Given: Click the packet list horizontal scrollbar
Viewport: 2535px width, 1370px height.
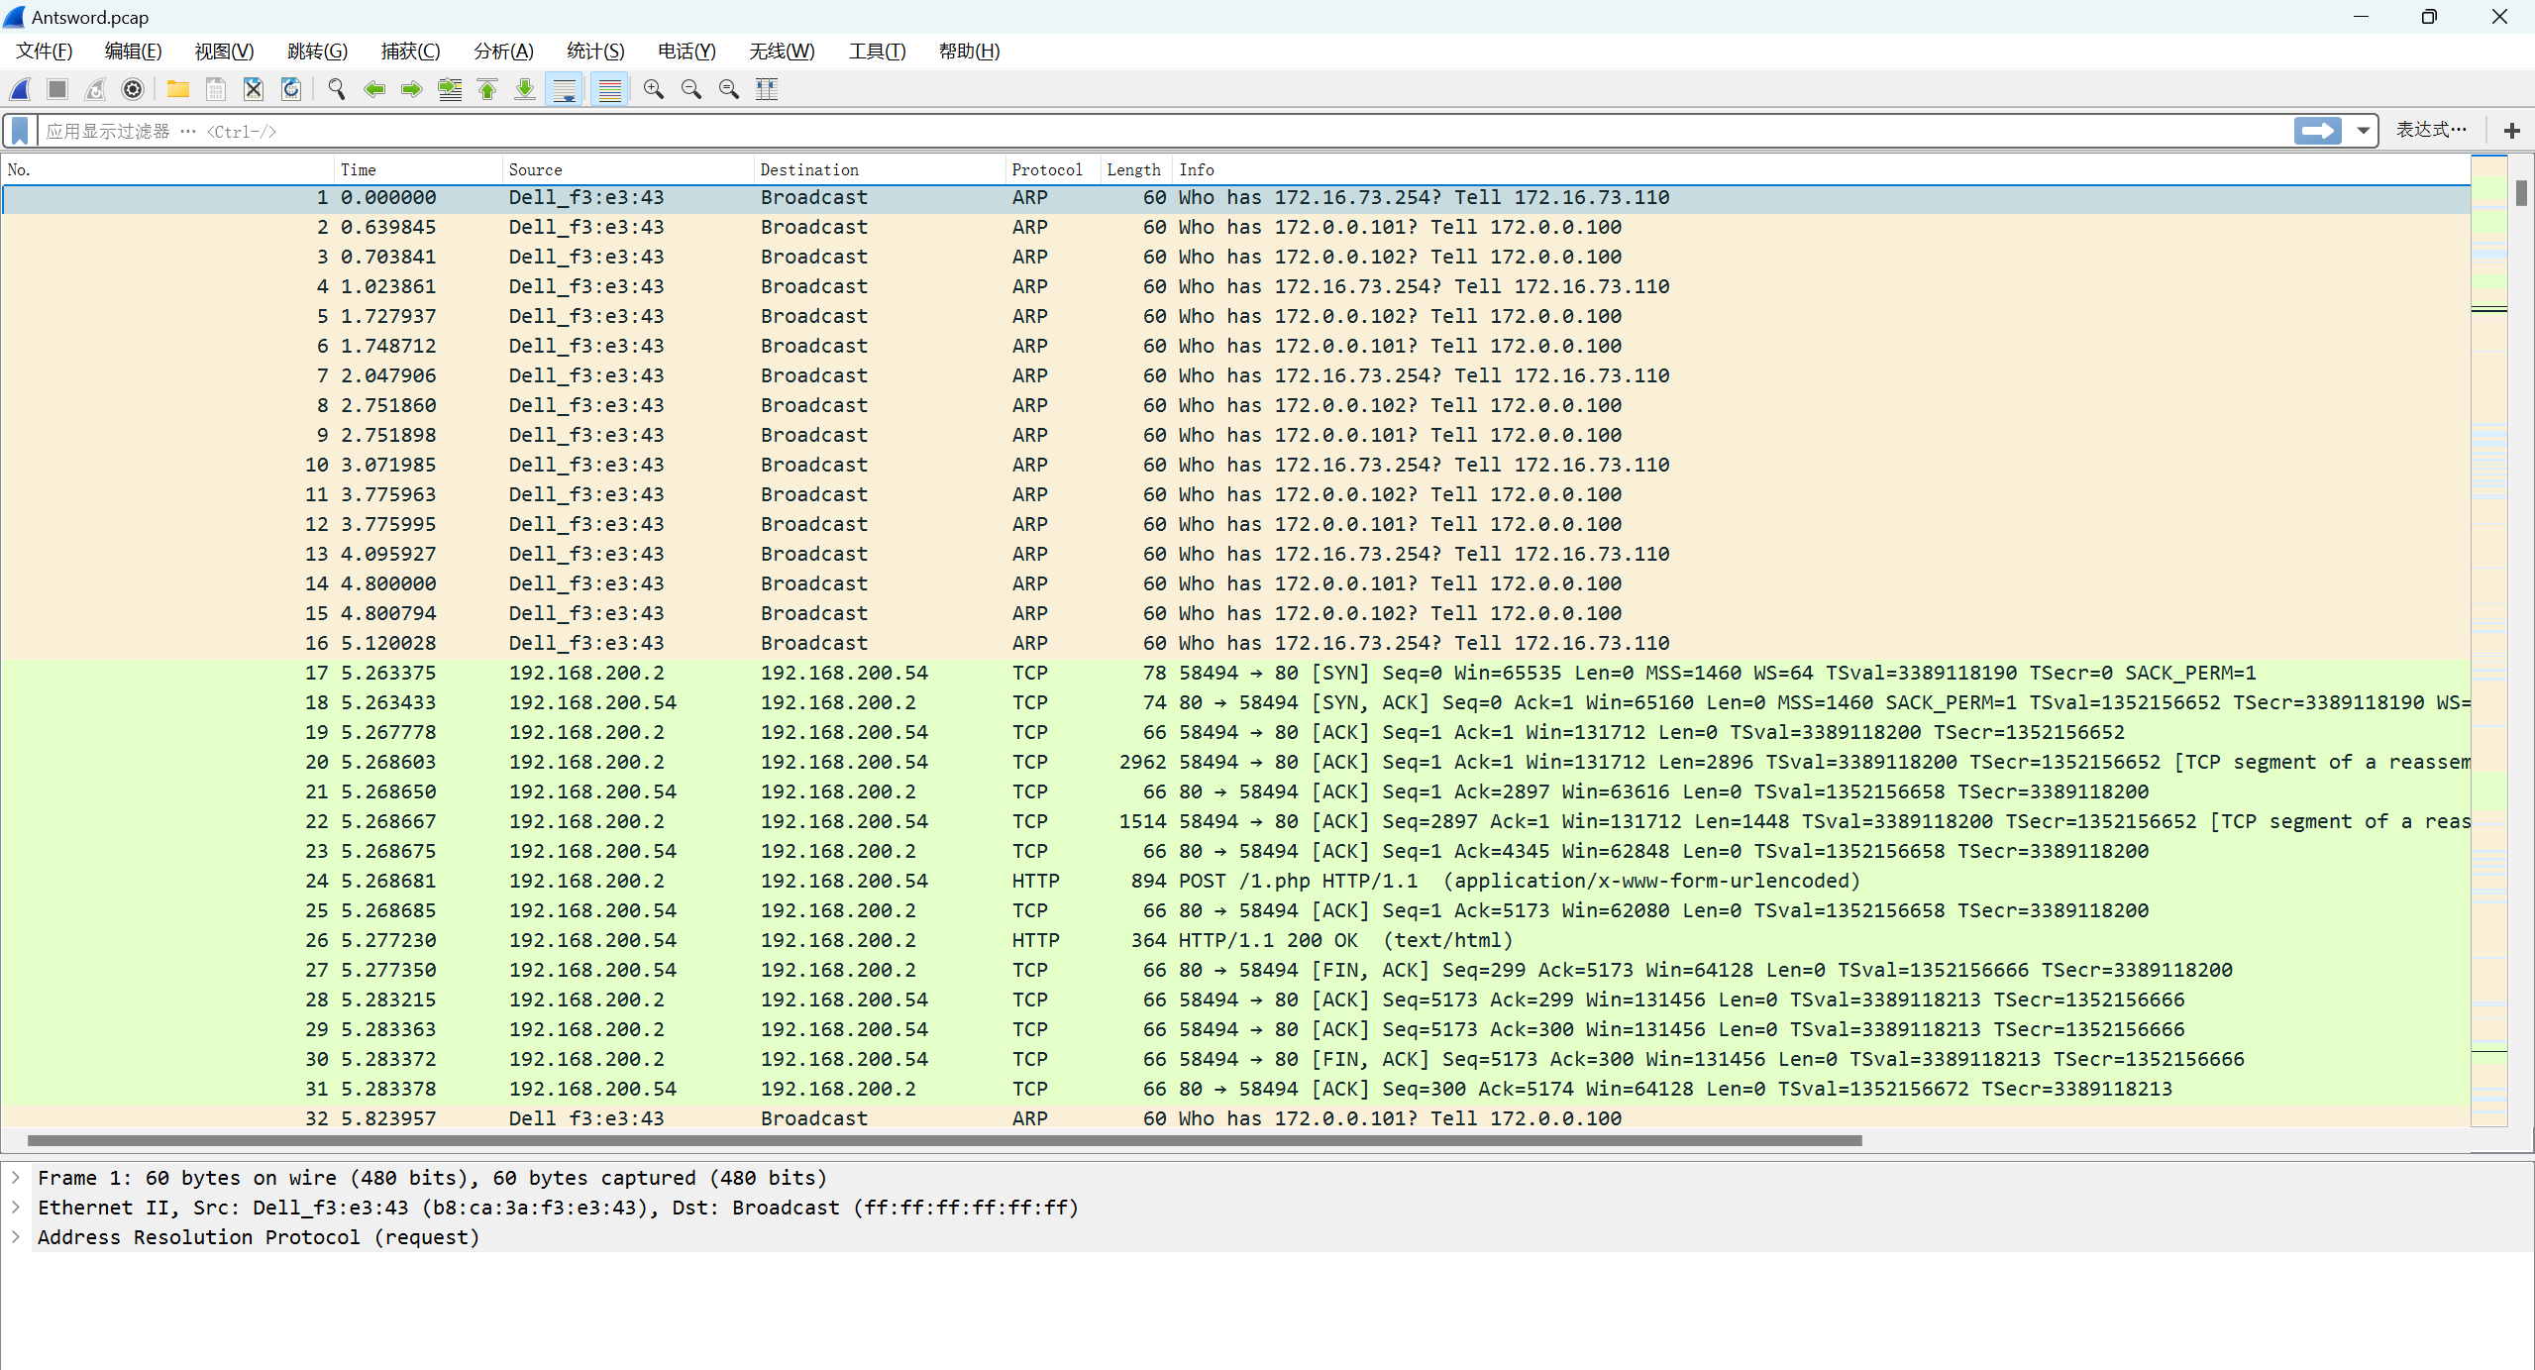Looking at the screenshot, I should pyautogui.click(x=943, y=1140).
